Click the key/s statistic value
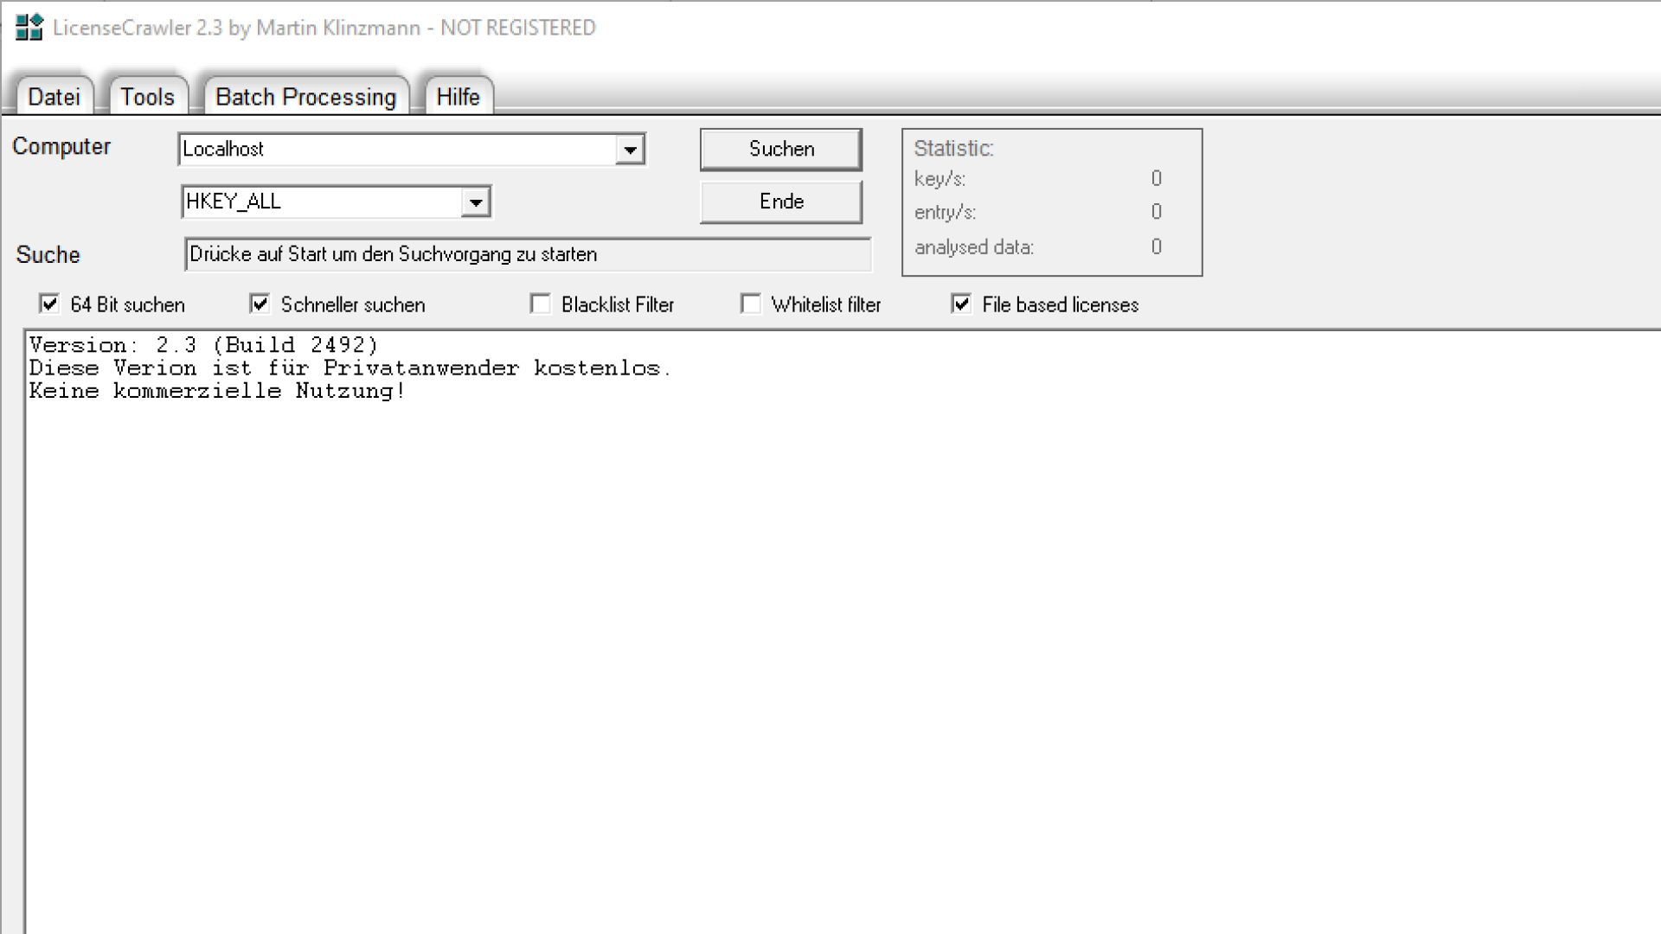 pyautogui.click(x=1156, y=178)
